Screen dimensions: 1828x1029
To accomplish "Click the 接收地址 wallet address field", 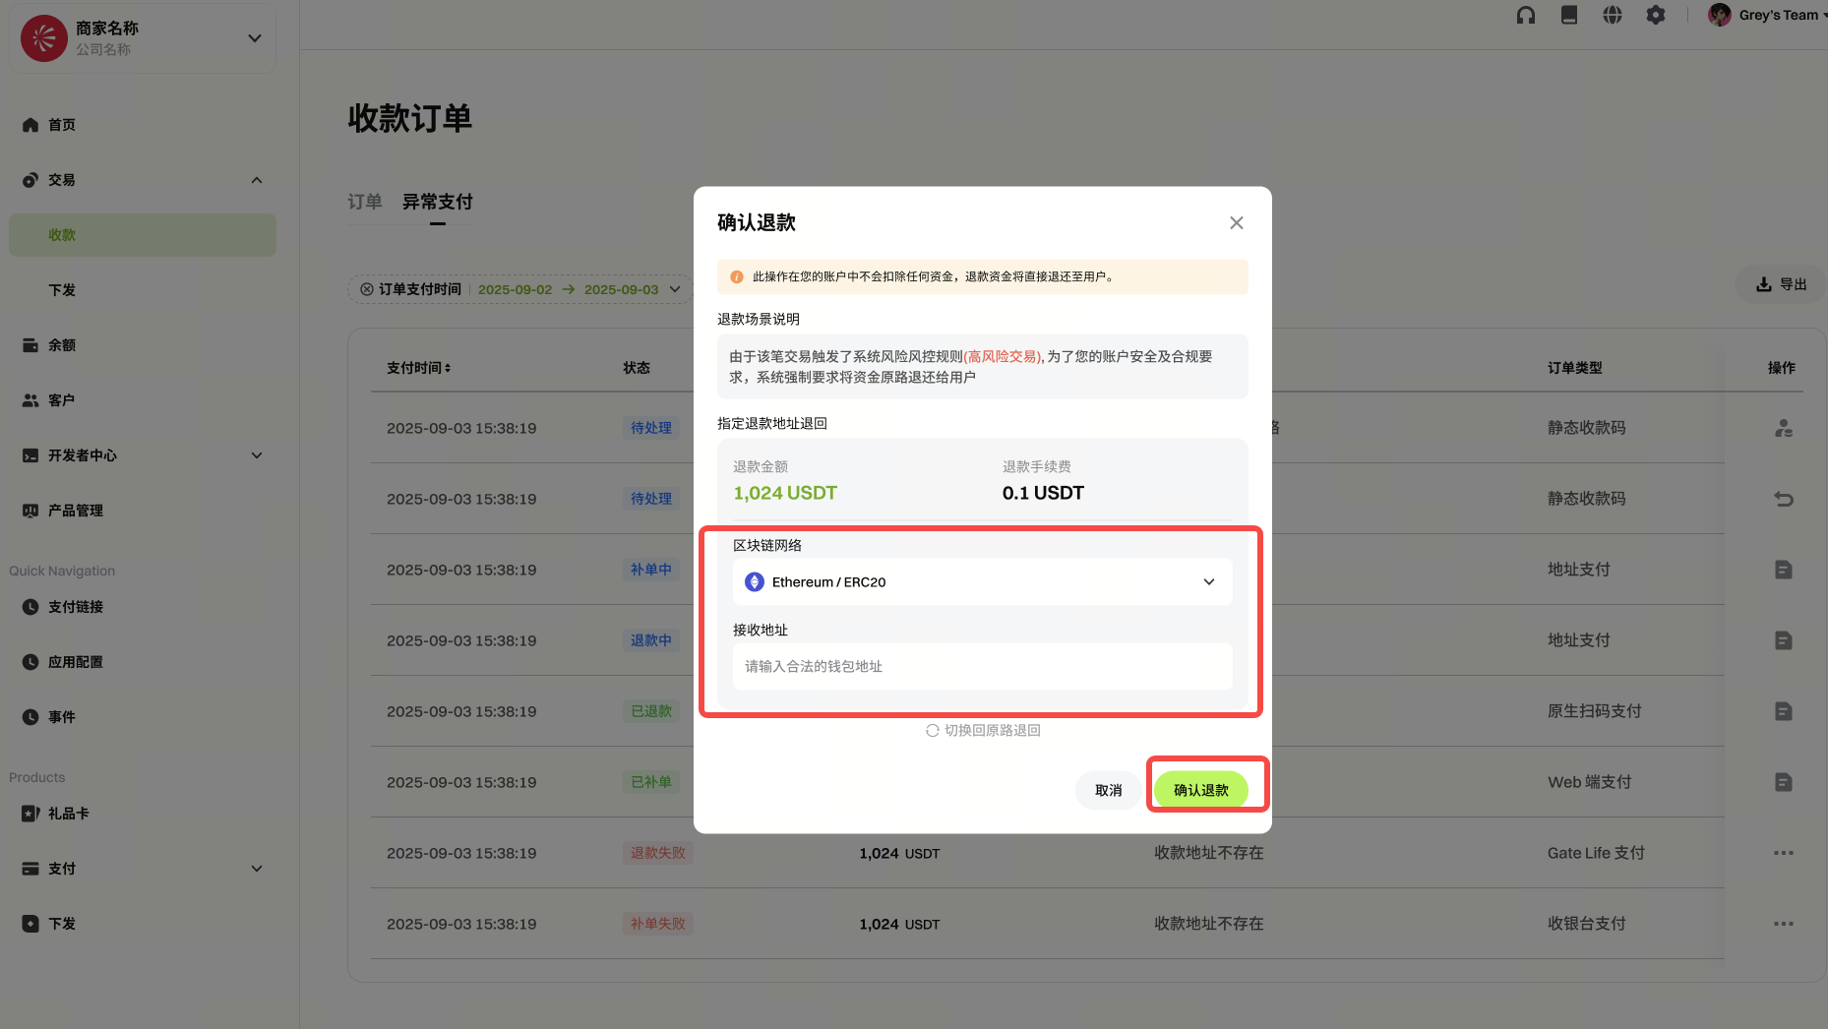I will tap(982, 667).
